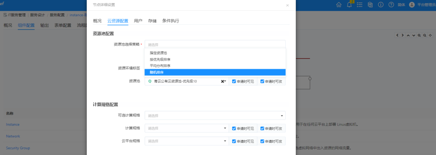Open the Instance component link
Image resolution: width=436 pixels, height=155 pixels.
pyautogui.click(x=13, y=124)
